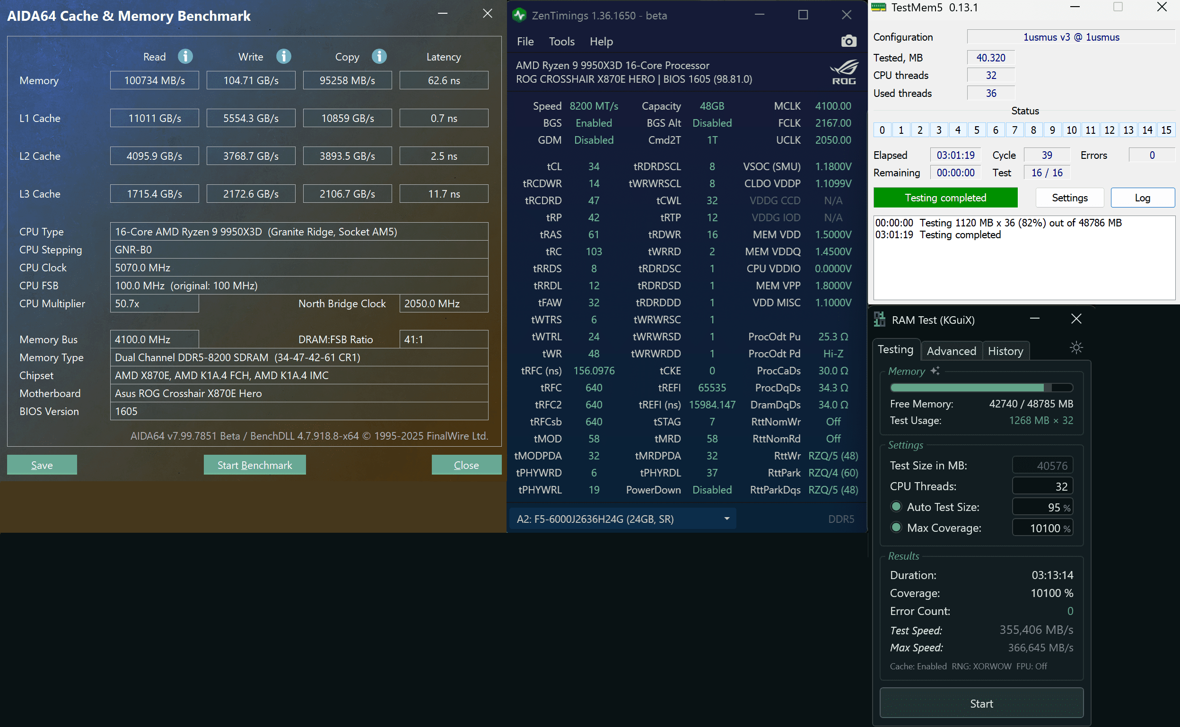Click sparkle icon beside Memory label
The width and height of the screenshot is (1180, 727).
coord(935,371)
